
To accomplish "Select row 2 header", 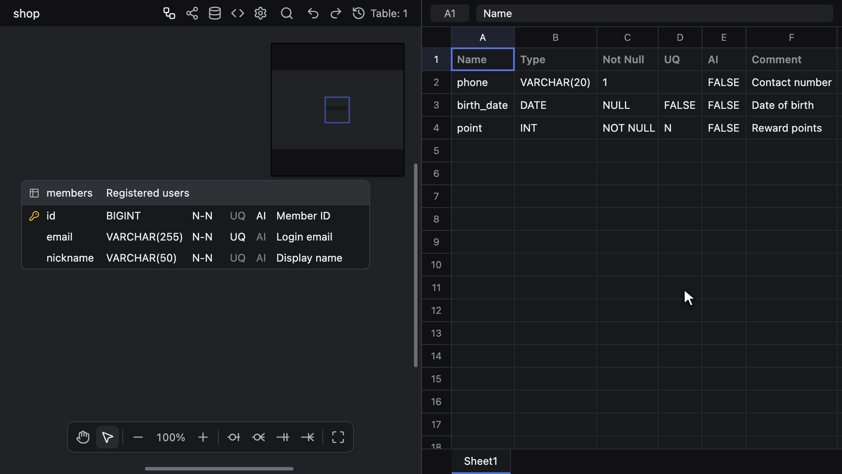I will click(x=436, y=82).
